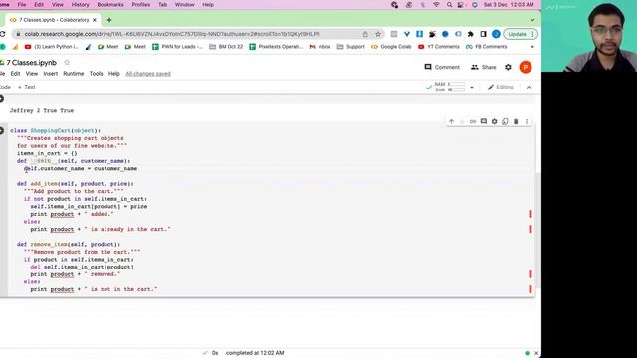Viewport: 637px width, 358px height.
Task: Open Colab notebook settings gear
Action: 508,67
